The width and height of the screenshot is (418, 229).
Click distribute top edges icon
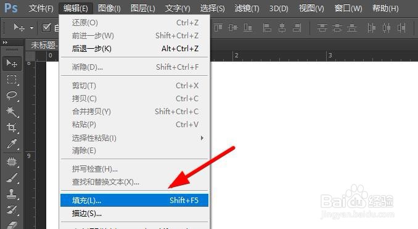[322, 28]
